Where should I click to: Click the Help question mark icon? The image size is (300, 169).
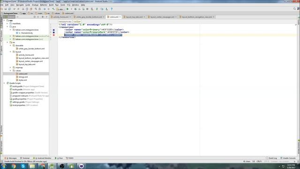[112, 9]
